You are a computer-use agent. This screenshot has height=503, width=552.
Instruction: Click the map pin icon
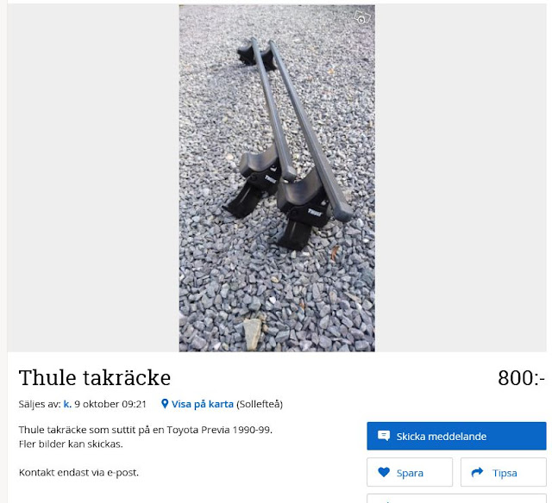point(165,404)
